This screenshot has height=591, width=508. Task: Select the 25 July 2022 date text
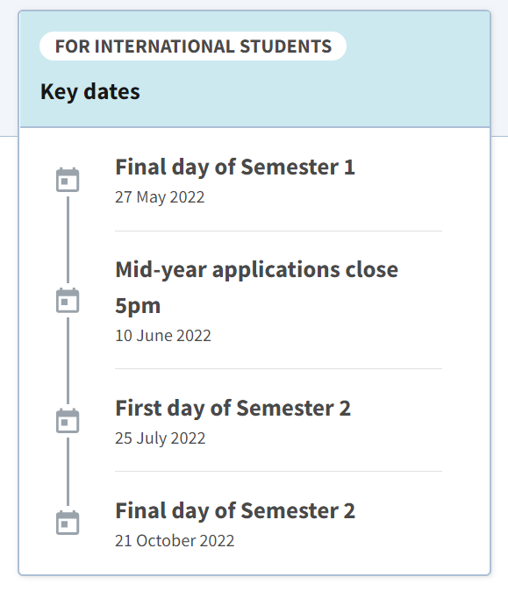(x=161, y=438)
